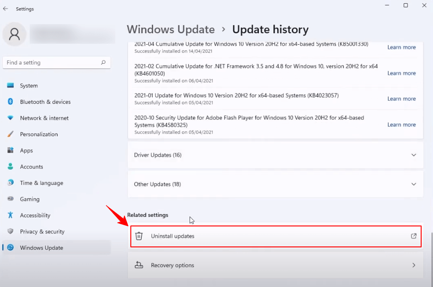Click the search magnifier icon
Image resolution: width=433 pixels, height=287 pixels.
[103, 62]
